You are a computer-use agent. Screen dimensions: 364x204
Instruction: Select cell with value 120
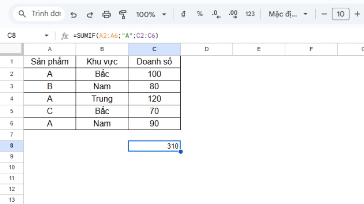click(154, 99)
